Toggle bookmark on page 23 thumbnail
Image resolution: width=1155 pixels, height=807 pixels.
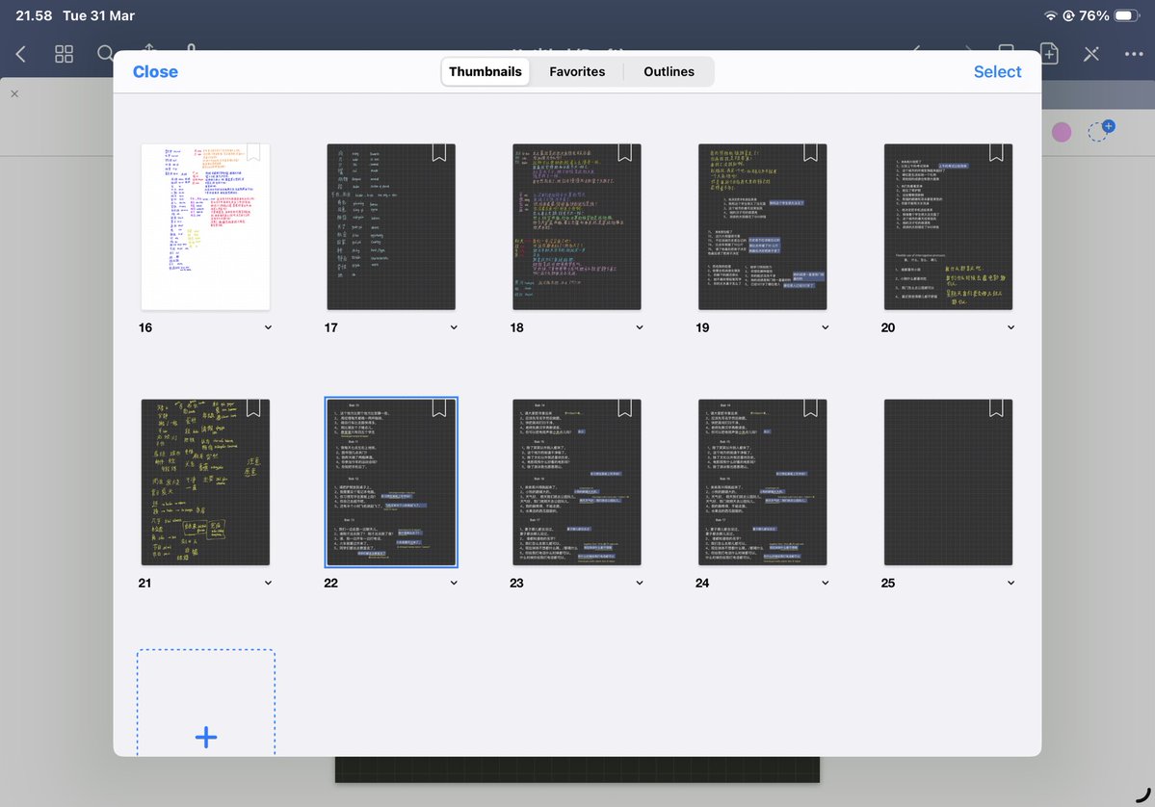coord(624,408)
